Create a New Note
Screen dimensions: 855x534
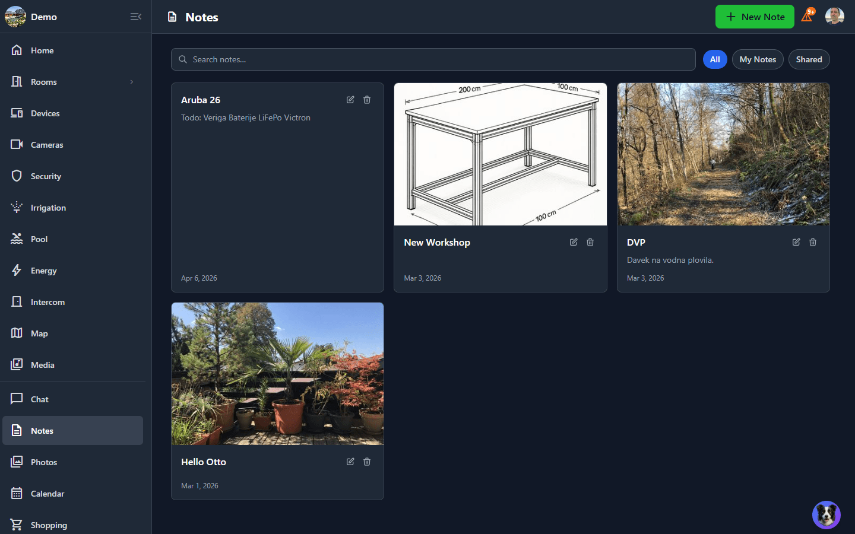755,17
